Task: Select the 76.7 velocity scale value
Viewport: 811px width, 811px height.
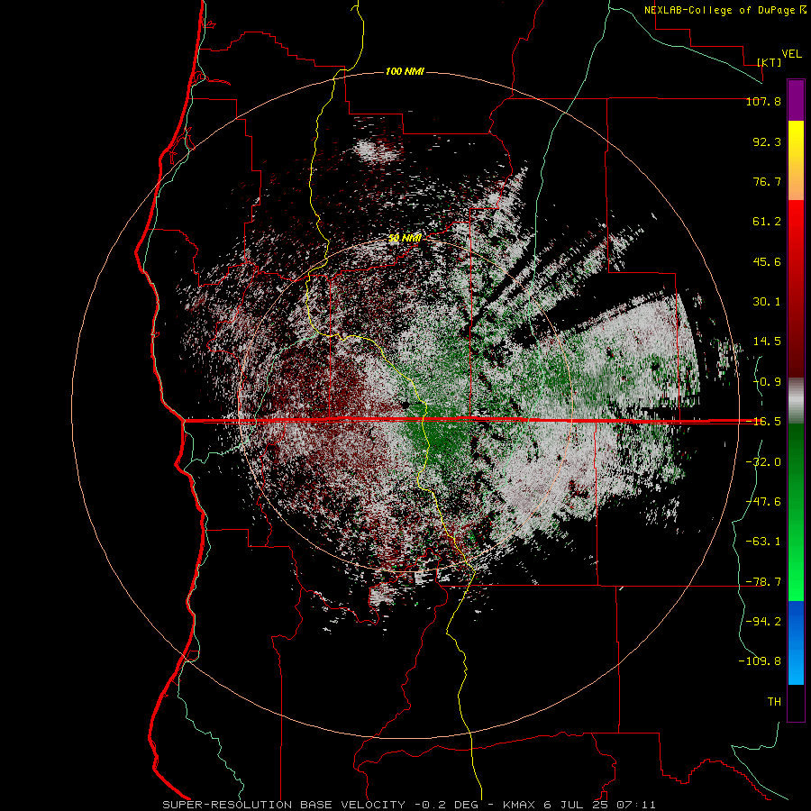Action: [767, 181]
